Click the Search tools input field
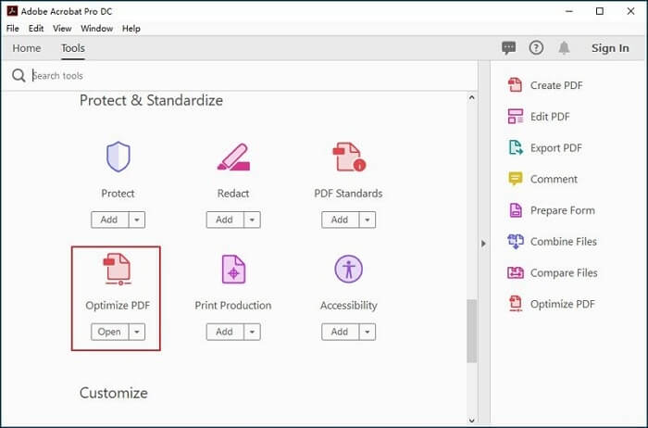The width and height of the screenshot is (648, 428). pos(252,76)
